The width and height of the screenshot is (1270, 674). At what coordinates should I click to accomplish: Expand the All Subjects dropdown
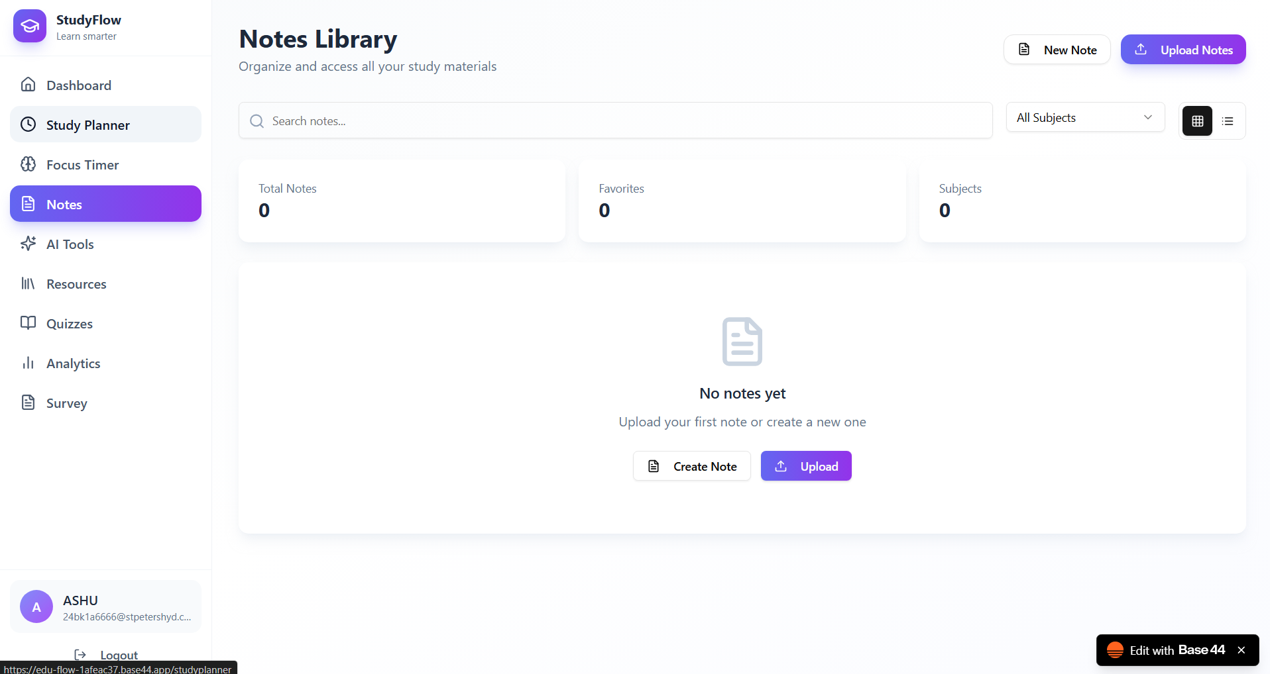click(x=1085, y=117)
